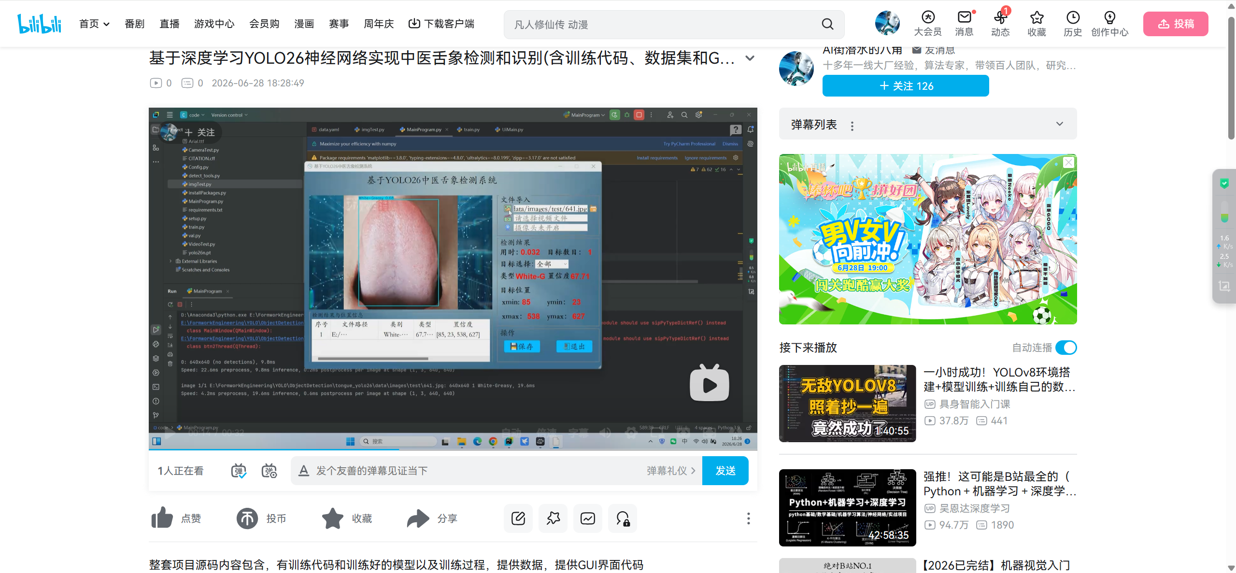Follow the uploader with 关注 126
Image resolution: width=1236 pixels, height=573 pixels.
click(906, 86)
